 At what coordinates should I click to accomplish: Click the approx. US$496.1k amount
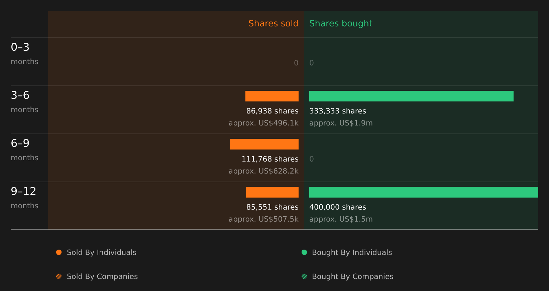click(x=263, y=123)
